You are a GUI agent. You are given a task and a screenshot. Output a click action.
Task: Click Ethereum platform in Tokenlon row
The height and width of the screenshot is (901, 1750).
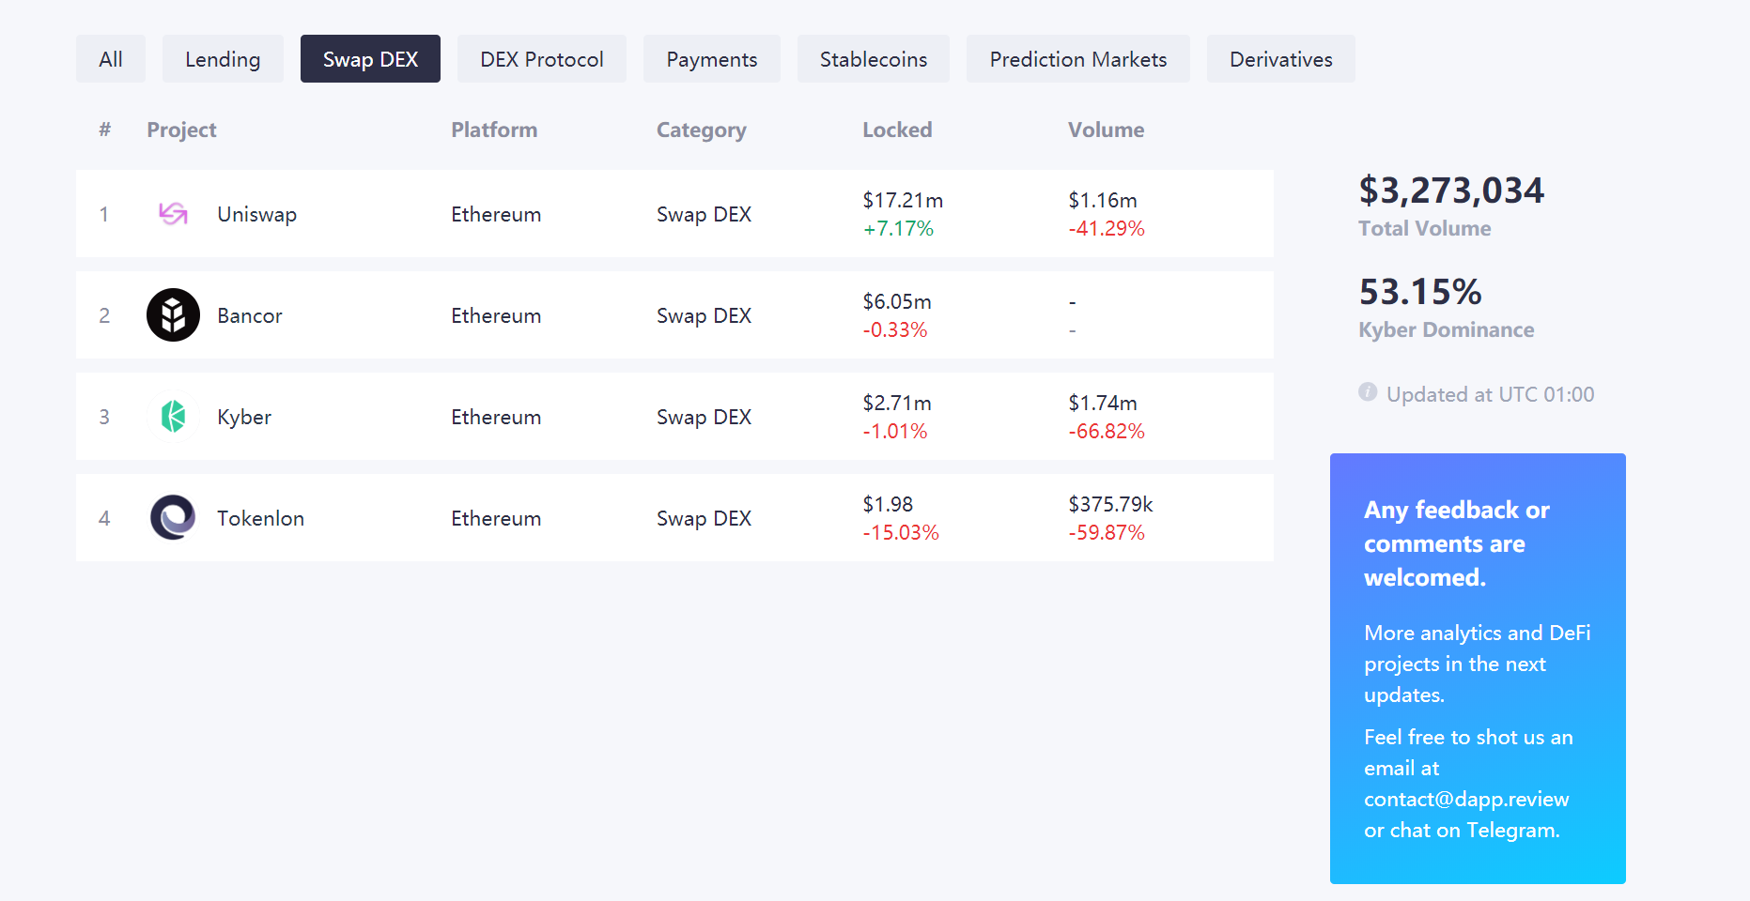click(496, 518)
